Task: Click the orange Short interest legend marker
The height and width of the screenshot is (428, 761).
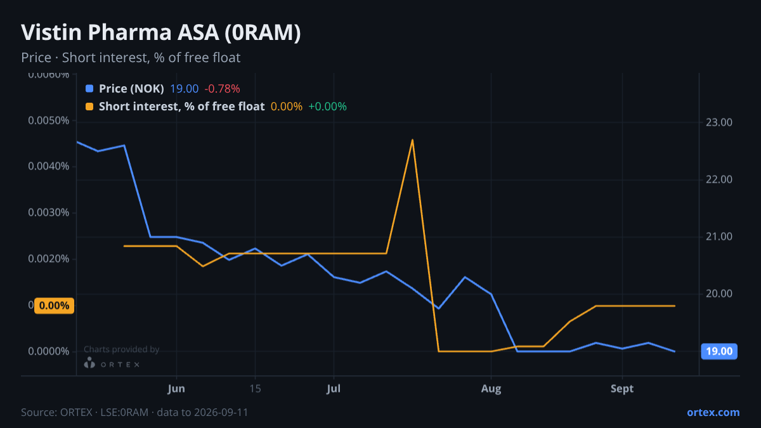Action: click(x=89, y=107)
